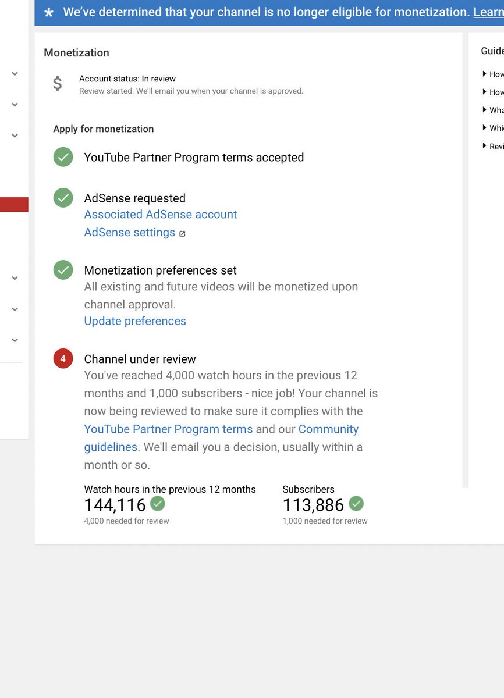
Task: Expand sixth chevron in left sidebar
Action: [15, 340]
